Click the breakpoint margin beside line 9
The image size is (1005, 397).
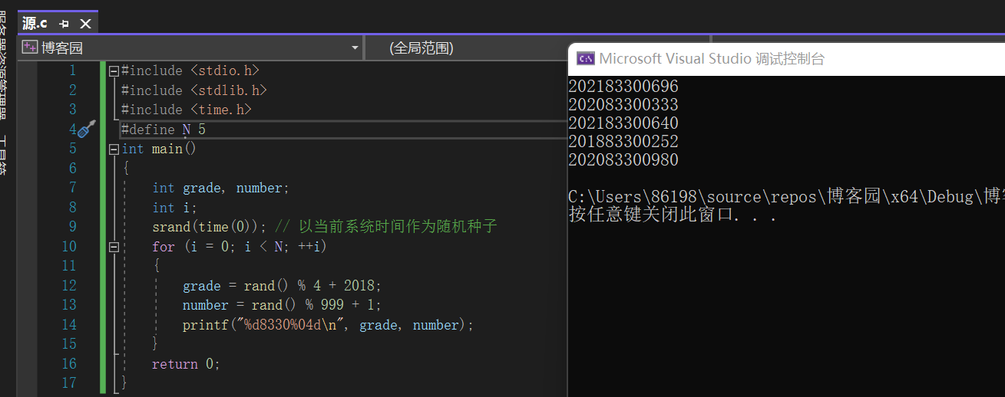28,227
